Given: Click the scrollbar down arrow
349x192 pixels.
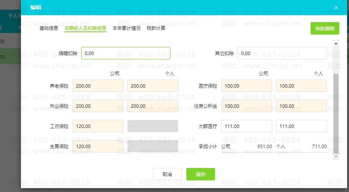Looking at the screenshot, I should pos(336,156).
